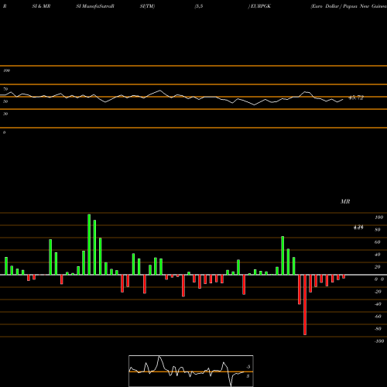Screen dimensions: 387x387
Task: Click the RSI axis label 30
Action: 5,114
